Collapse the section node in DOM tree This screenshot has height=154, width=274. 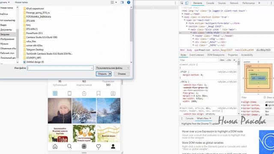(x=187, y=27)
